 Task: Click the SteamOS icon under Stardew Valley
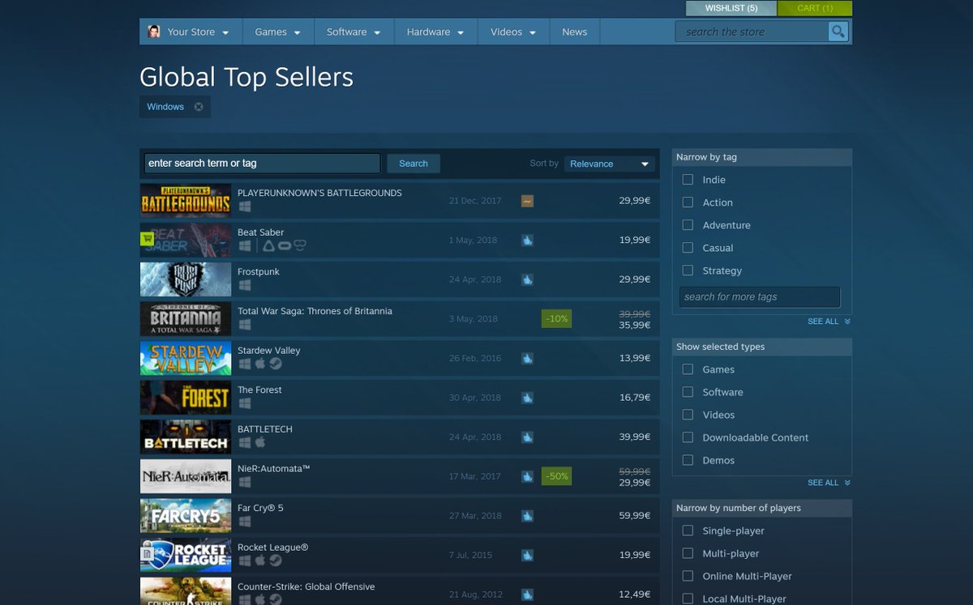click(276, 364)
